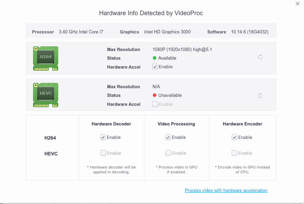304x204 pixels.
Task: Select the 3.40 GHz Intel Core i7 text
Action: tap(81, 32)
